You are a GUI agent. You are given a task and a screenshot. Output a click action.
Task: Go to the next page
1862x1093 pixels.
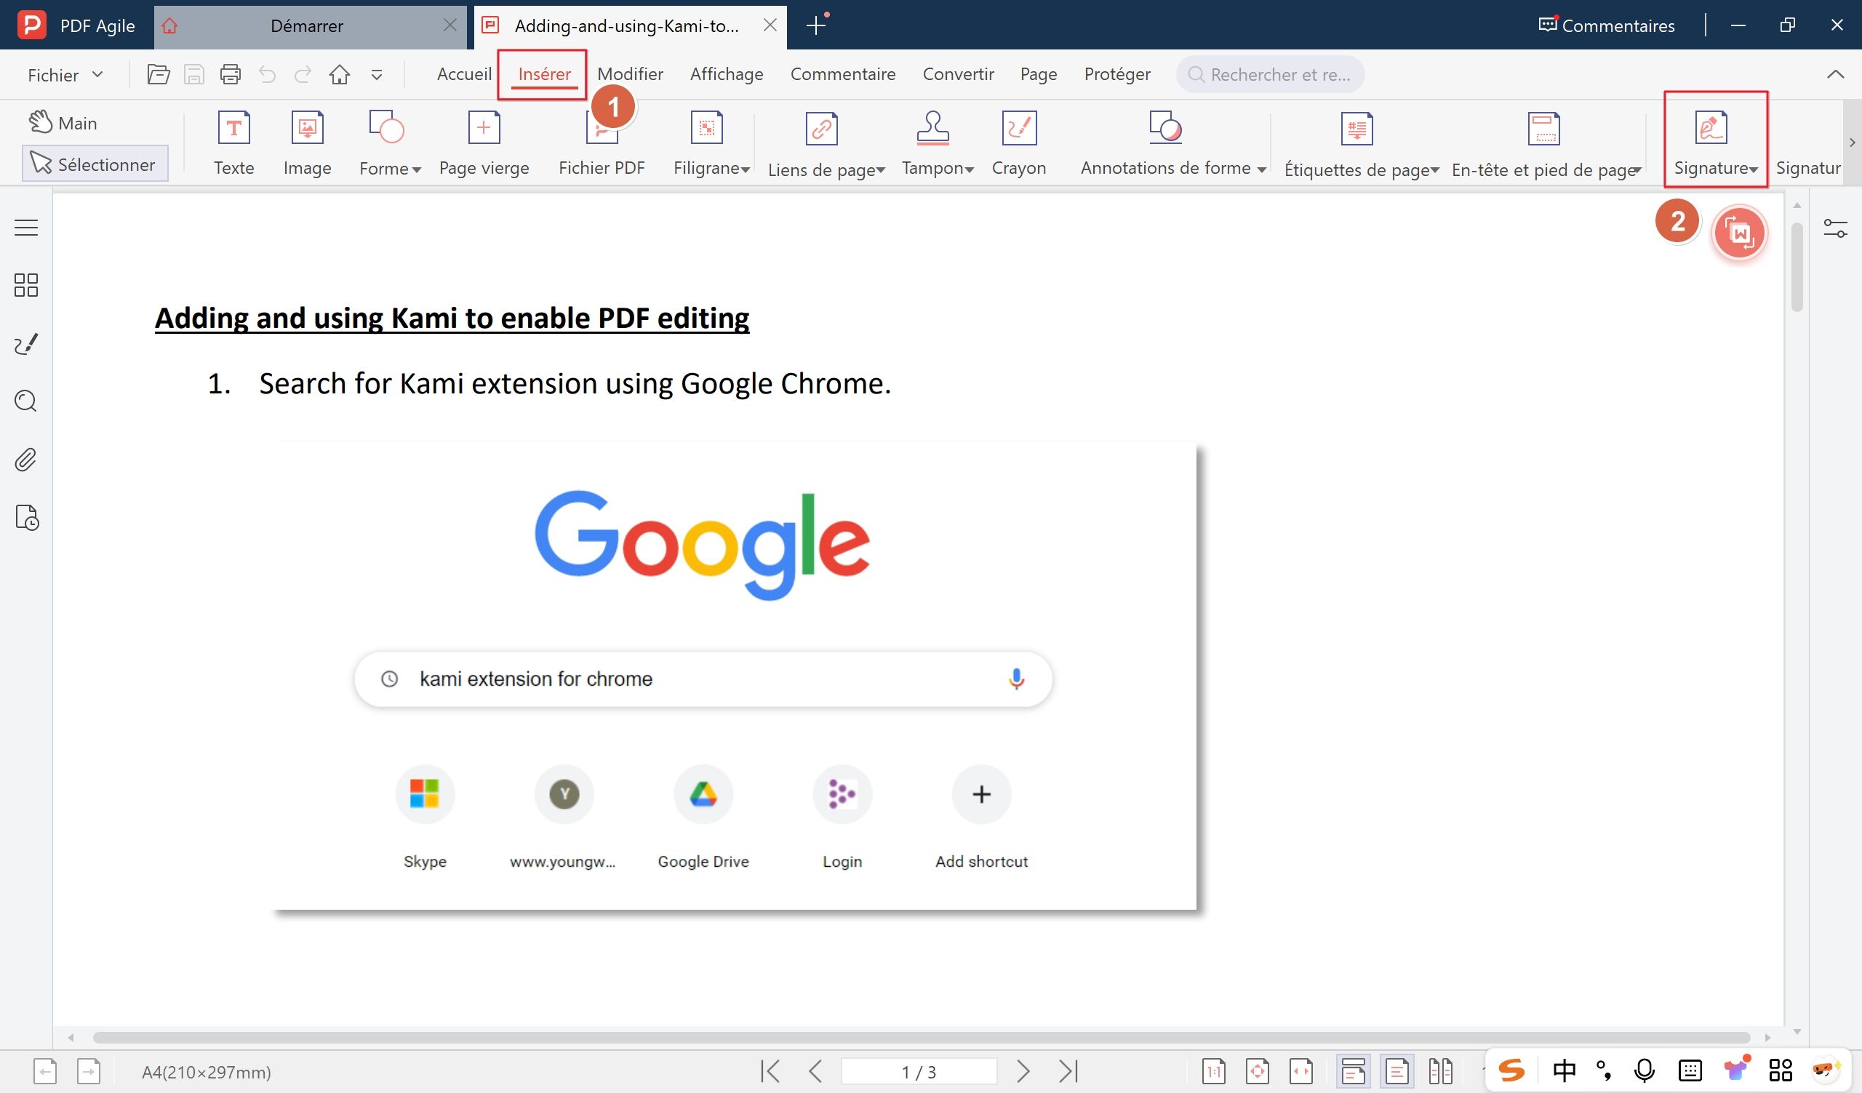pyautogui.click(x=1023, y=1071)
